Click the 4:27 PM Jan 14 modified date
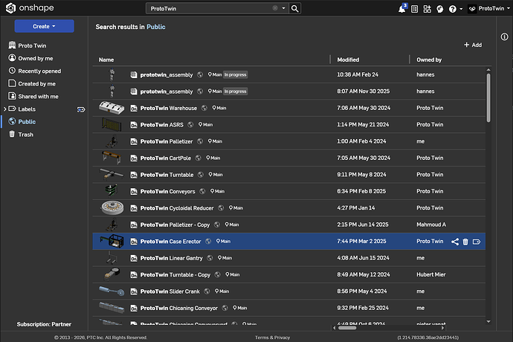This screenshot has height=342, width=513. click(355, 208)
